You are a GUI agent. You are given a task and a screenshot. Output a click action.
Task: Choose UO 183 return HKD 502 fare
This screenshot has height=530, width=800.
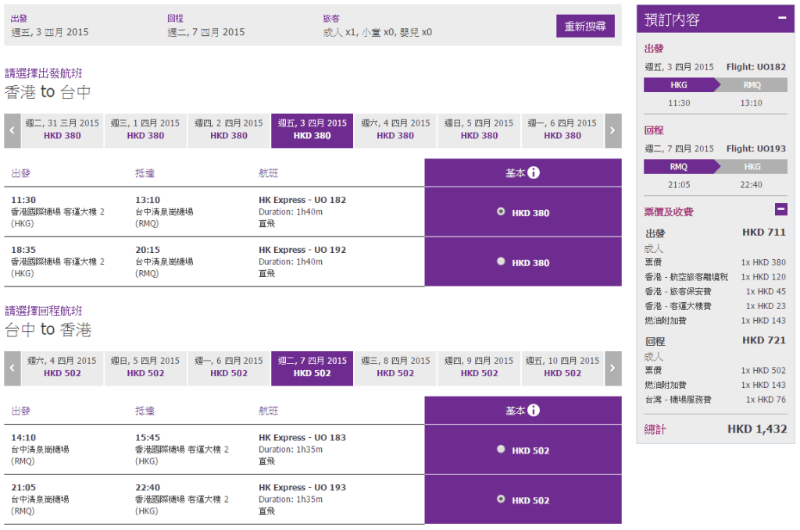501,450
